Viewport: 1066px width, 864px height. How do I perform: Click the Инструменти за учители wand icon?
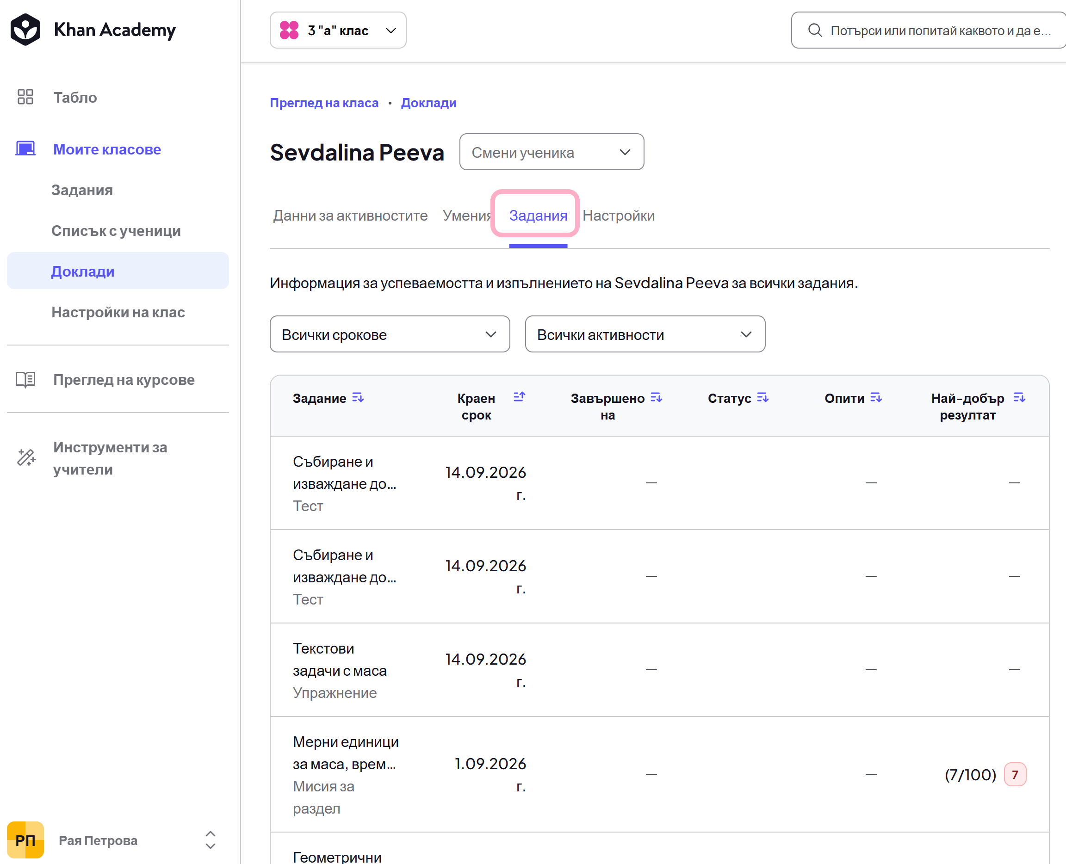tap(26, 457)
